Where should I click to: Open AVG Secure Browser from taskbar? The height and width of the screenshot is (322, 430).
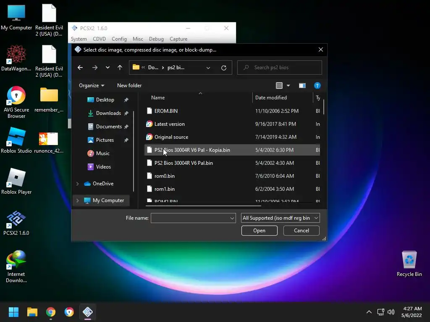69,312
